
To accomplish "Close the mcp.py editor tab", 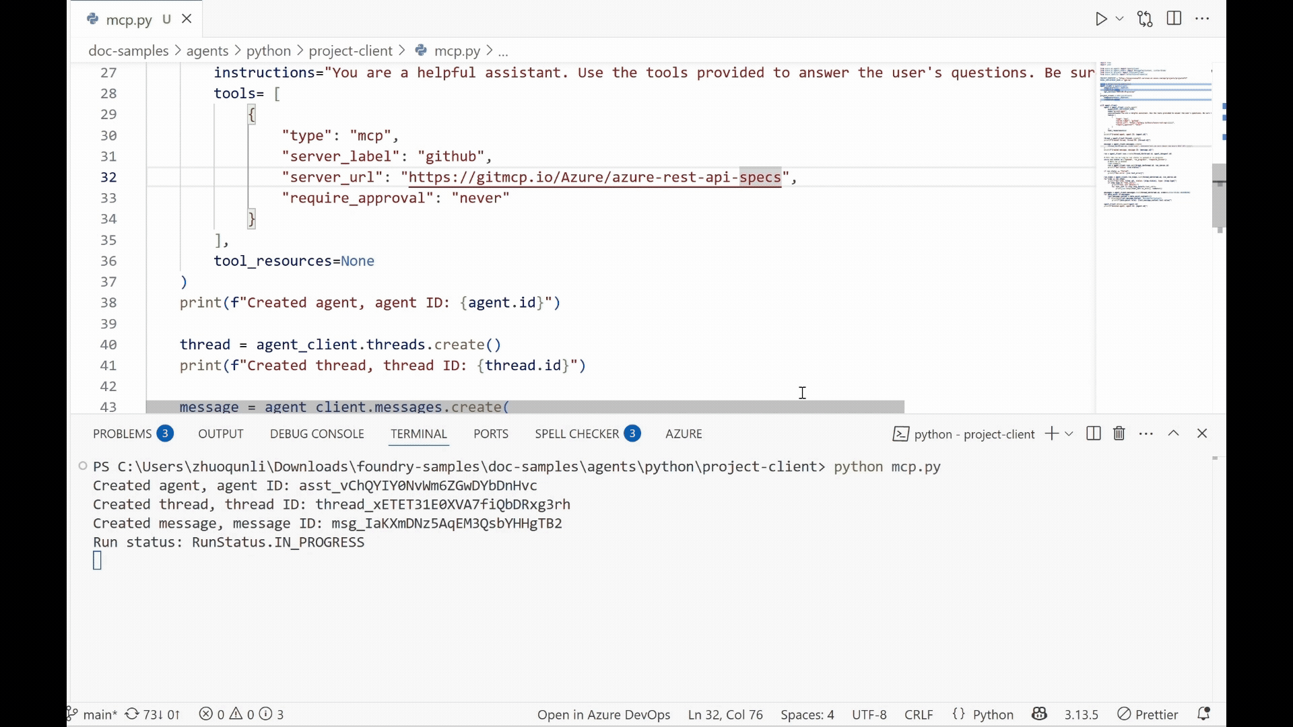I will point(187,19).
